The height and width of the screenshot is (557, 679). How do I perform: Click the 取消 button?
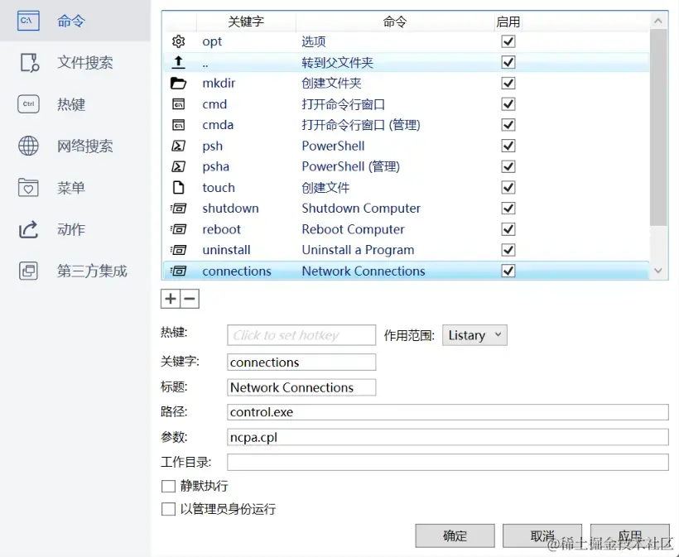pyautogui.click(x=542, y=535)
